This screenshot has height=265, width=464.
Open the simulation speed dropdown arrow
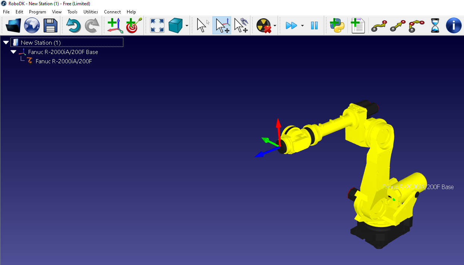pyautogui.click(x=302, y=26)
